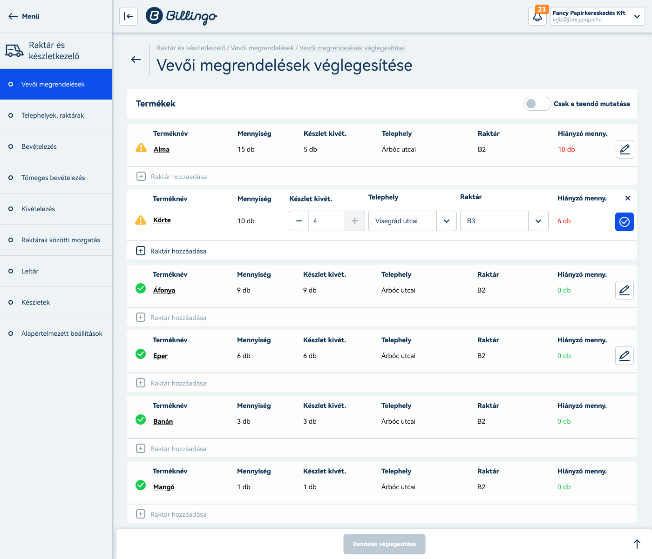Click the warning icon next to Alma
Screen dimensions: 652x559
[x=141, y=148]
